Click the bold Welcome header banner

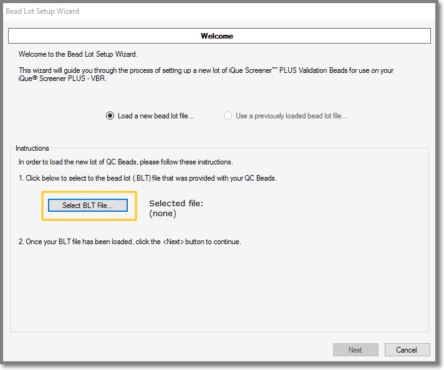coord(220,36)
